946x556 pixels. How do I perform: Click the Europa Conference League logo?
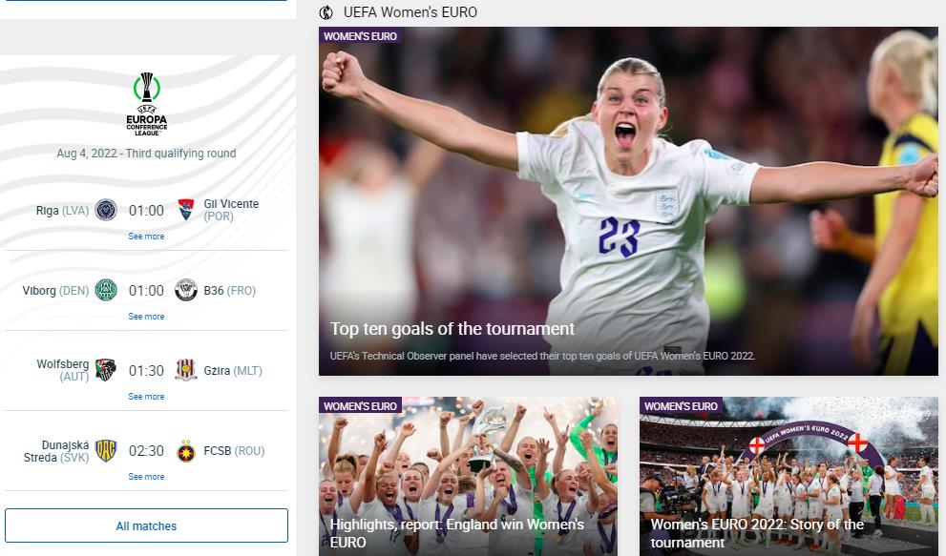147,104
